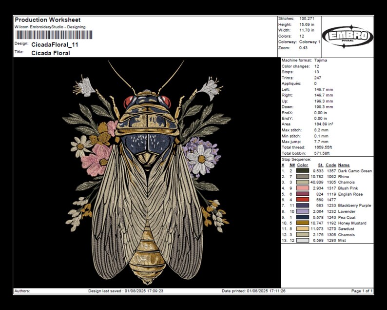Click the Max stitch value '8.2 mm'

321,130
